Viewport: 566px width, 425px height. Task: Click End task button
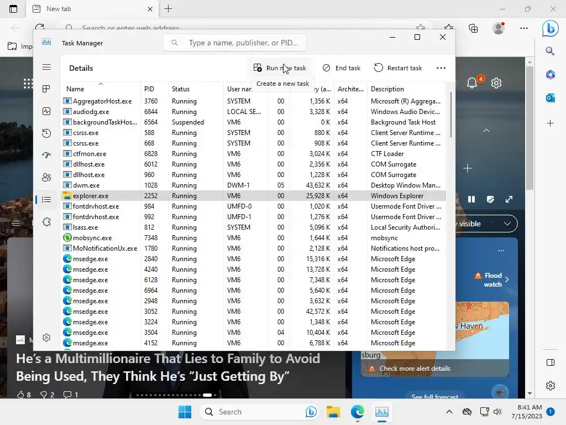[x=342, y=68]
